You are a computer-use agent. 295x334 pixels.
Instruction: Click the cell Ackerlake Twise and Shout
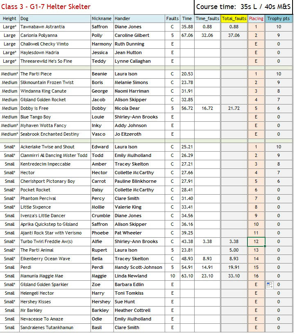tap(55, 147)
